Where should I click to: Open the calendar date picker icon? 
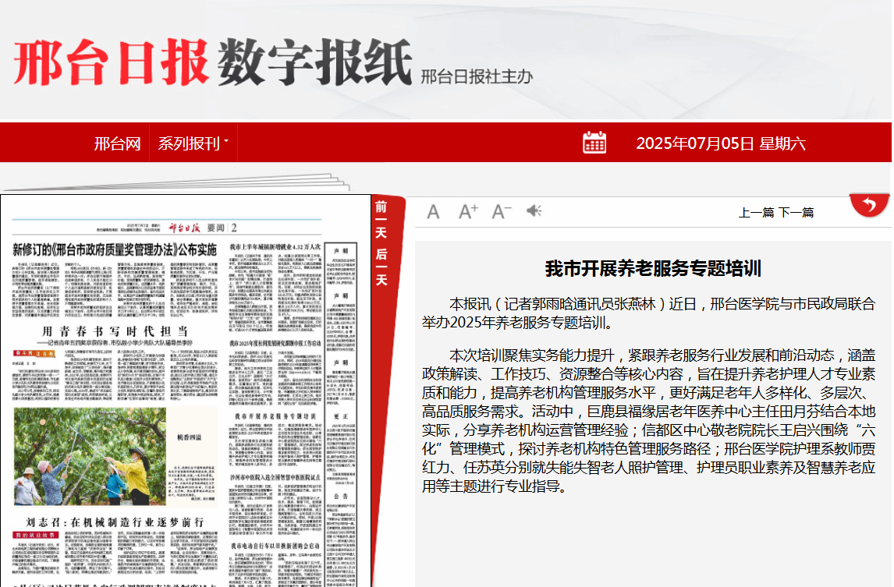click(x=594, y=143)
